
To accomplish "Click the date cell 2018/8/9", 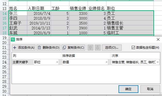I will pyautogui.click(x=39, y=18).
